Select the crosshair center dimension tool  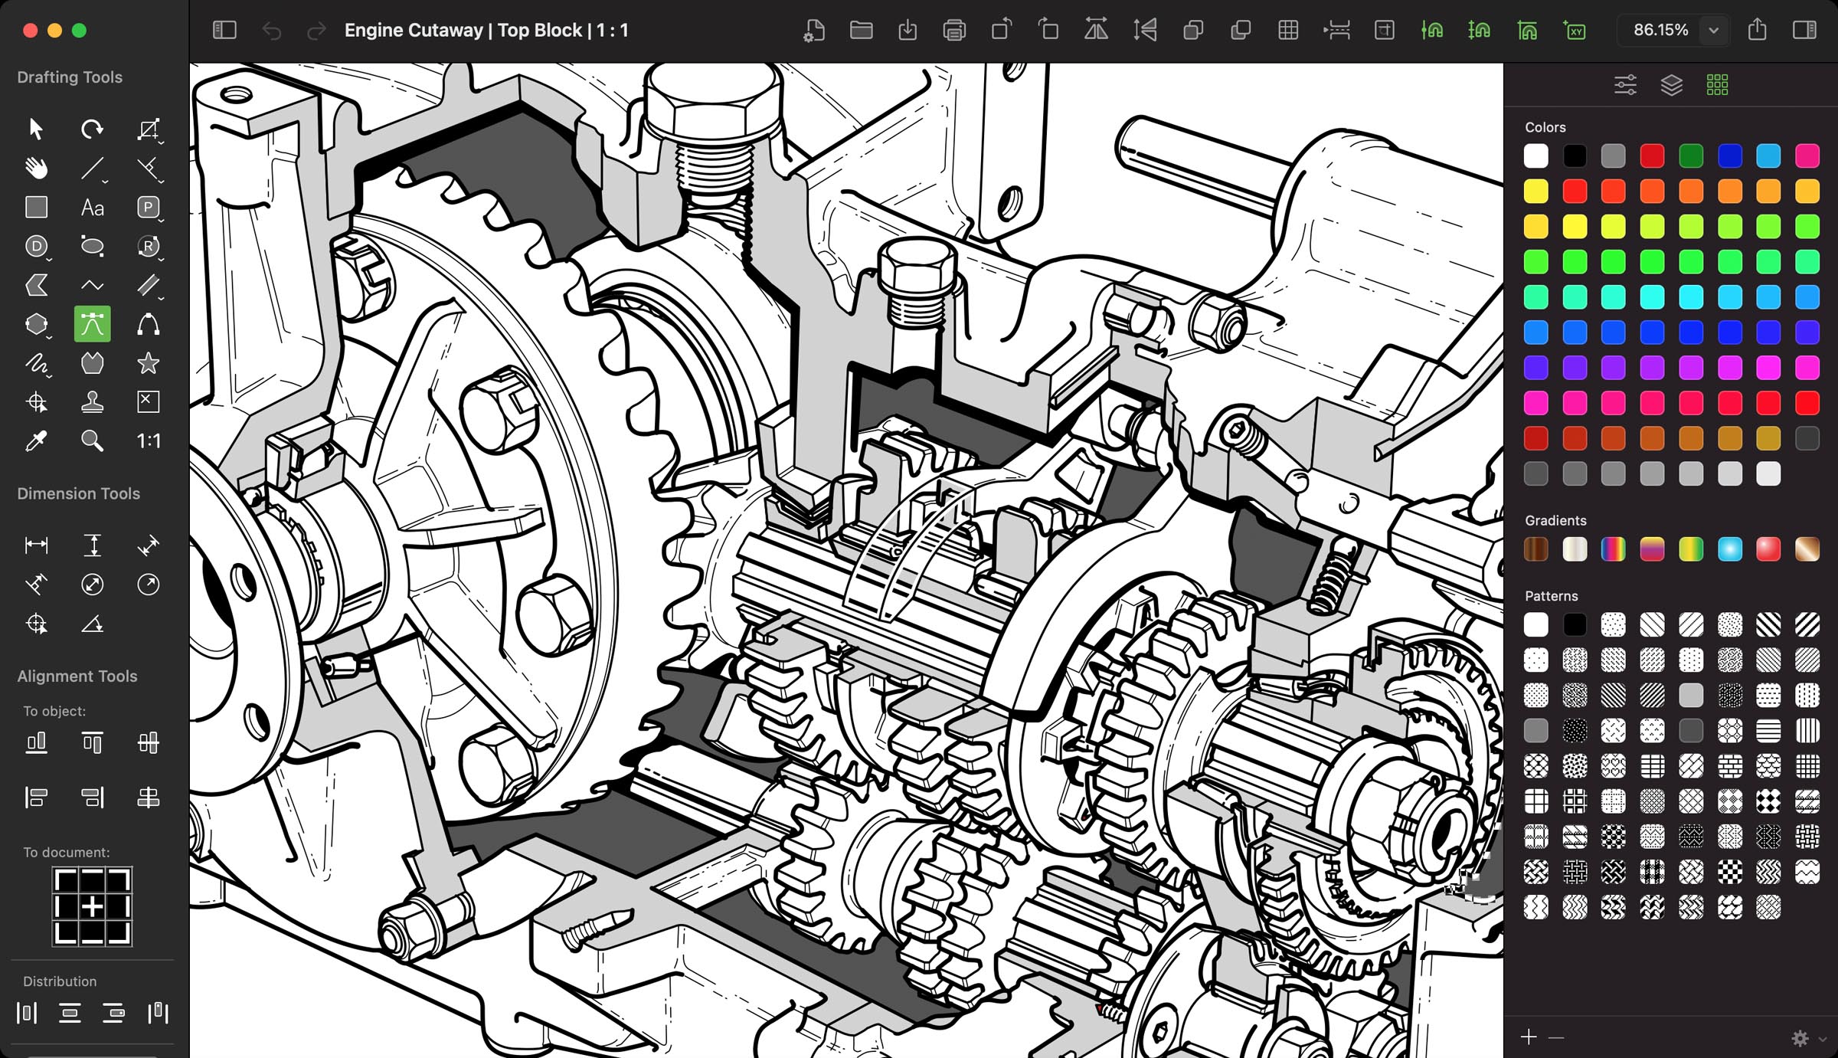point(36,624)
